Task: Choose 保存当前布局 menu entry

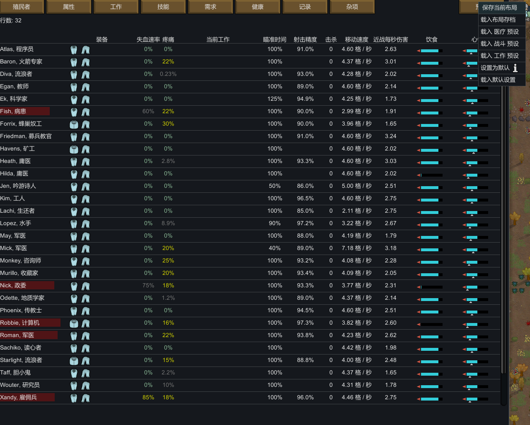Action: tap(502, 7)
